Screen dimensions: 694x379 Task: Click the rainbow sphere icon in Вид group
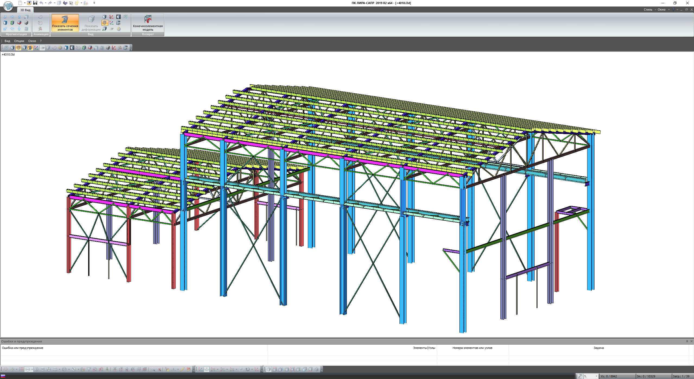coord(119,29)
